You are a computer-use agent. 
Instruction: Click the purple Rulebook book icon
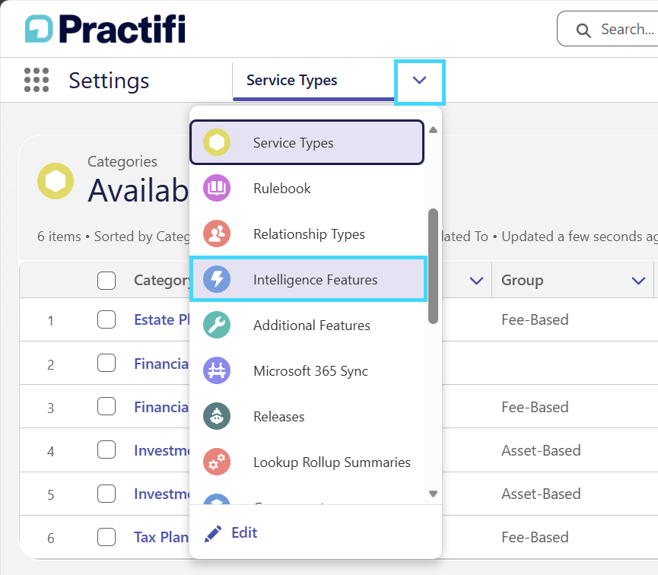[x=217, y=188]
